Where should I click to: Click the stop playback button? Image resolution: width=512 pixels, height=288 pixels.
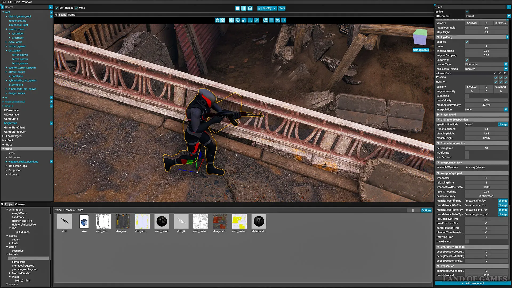pos(238,8)
